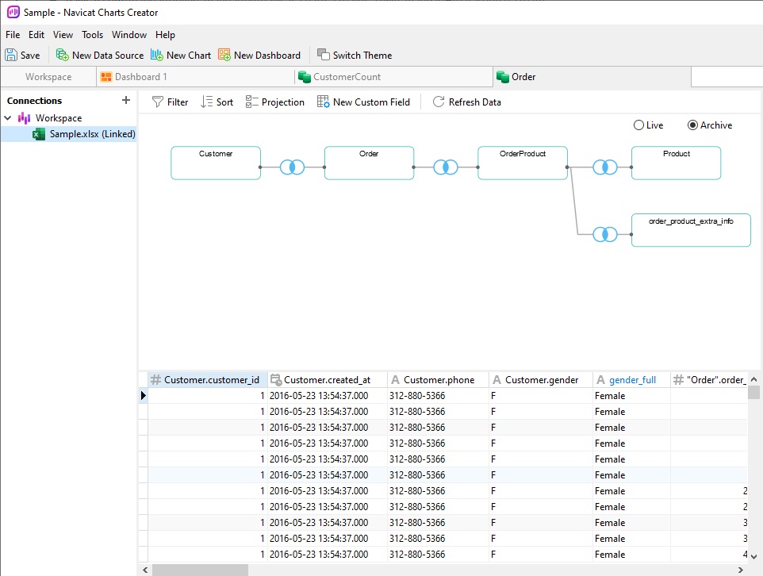Image resolution: width=763 pixels, height=576 pixels.
Task: Click the Switch Theme icon
Action: [324, 55]
